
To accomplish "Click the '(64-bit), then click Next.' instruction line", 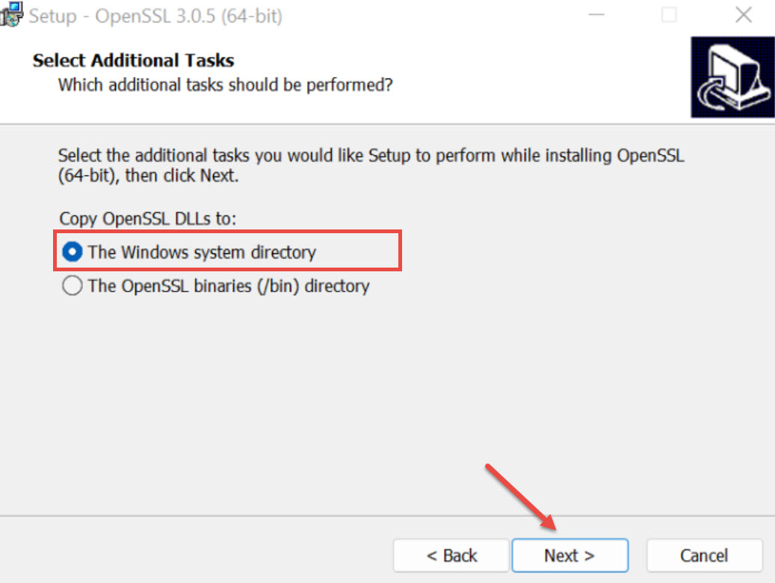I will point(149,178).
